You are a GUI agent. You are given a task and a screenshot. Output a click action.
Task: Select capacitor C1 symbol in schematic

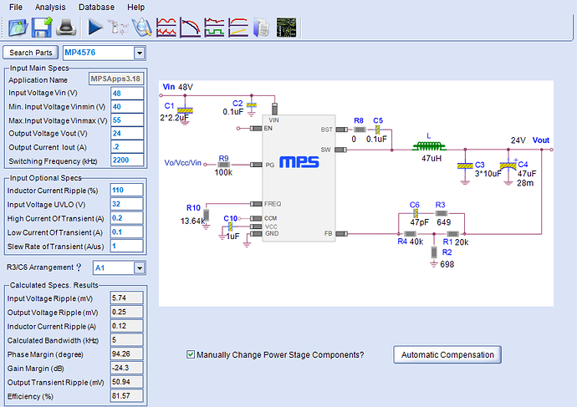point(185,110)
